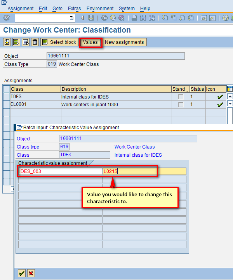The image size is (233, 280).
Task: Click the Help question mark icon
Action: click(225, 18)
